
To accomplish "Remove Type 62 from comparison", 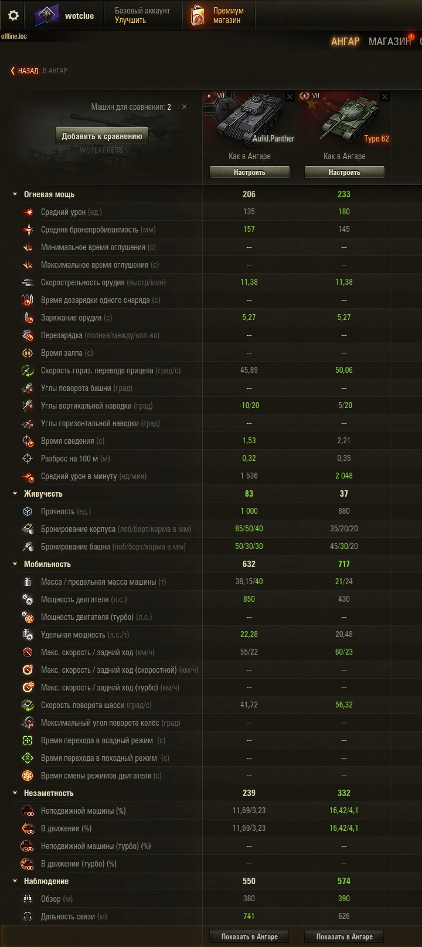I will [384, 96].
